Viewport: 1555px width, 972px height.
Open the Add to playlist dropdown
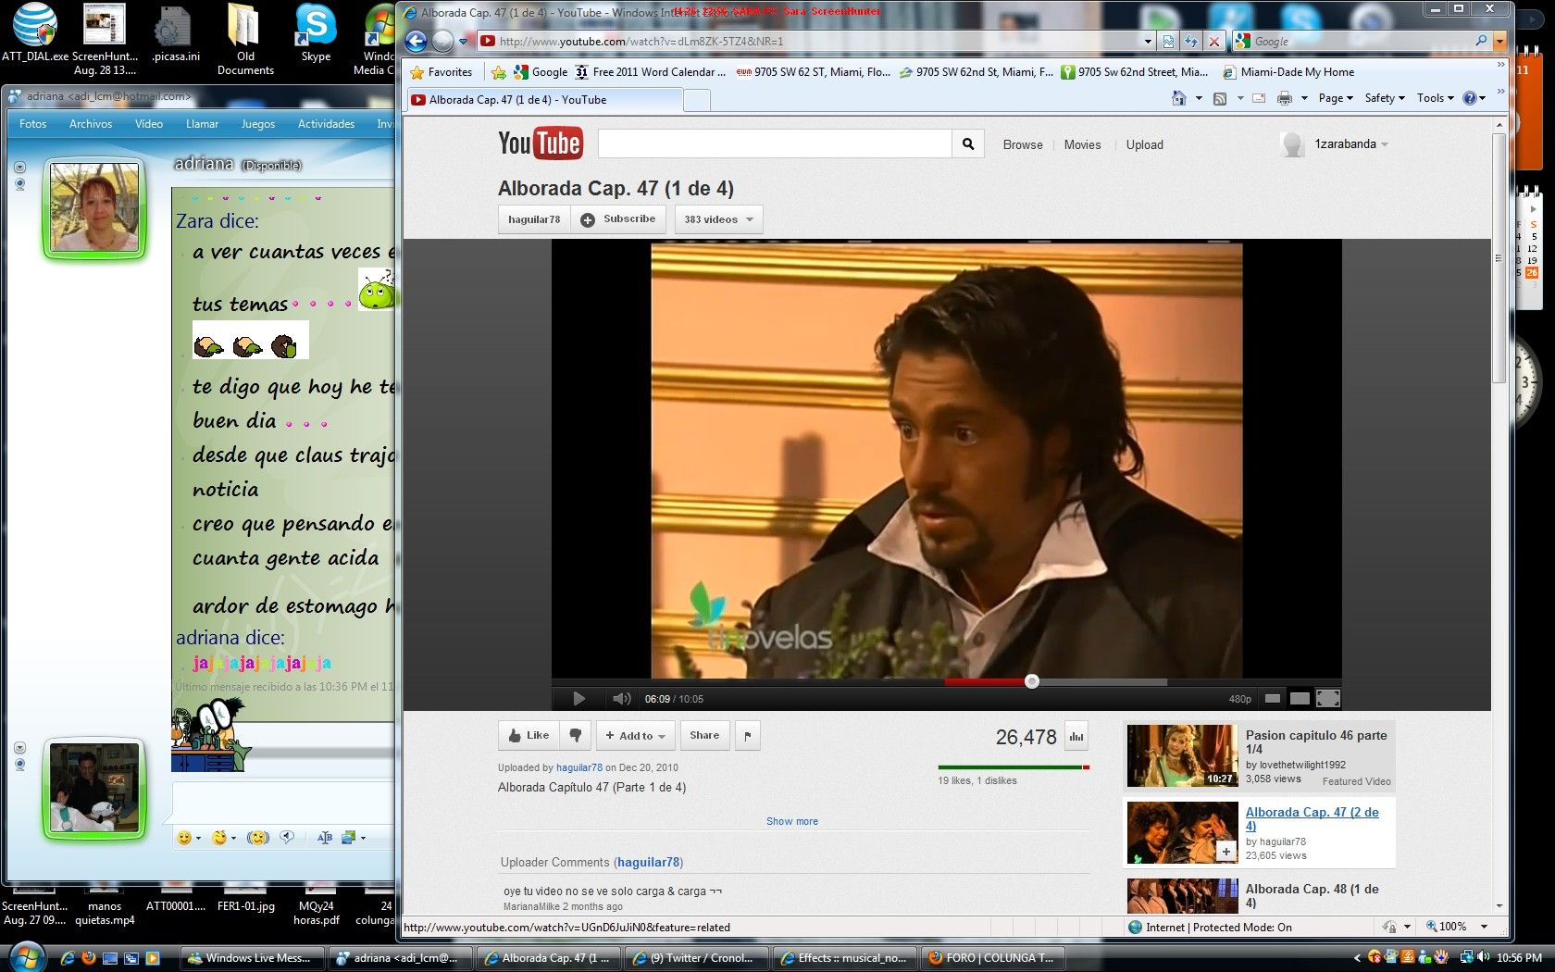(635, 736)
